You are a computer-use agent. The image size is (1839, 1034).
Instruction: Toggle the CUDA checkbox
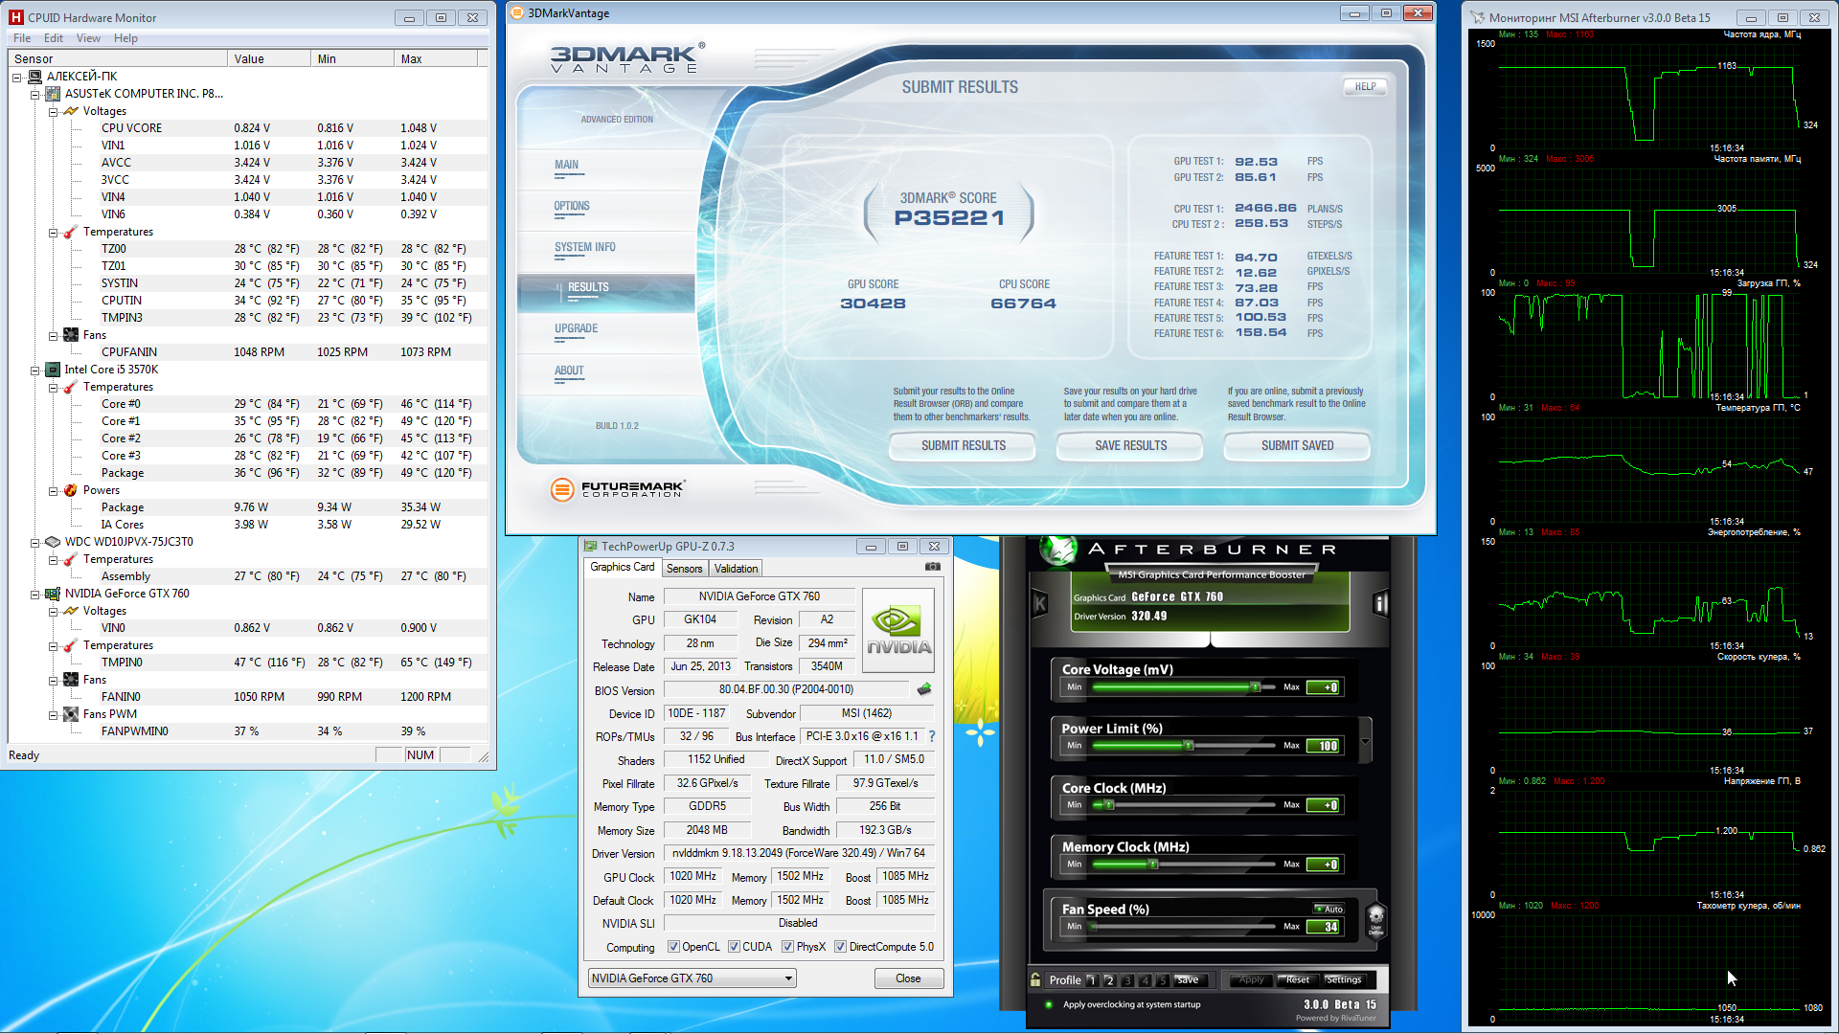point(734,947)
